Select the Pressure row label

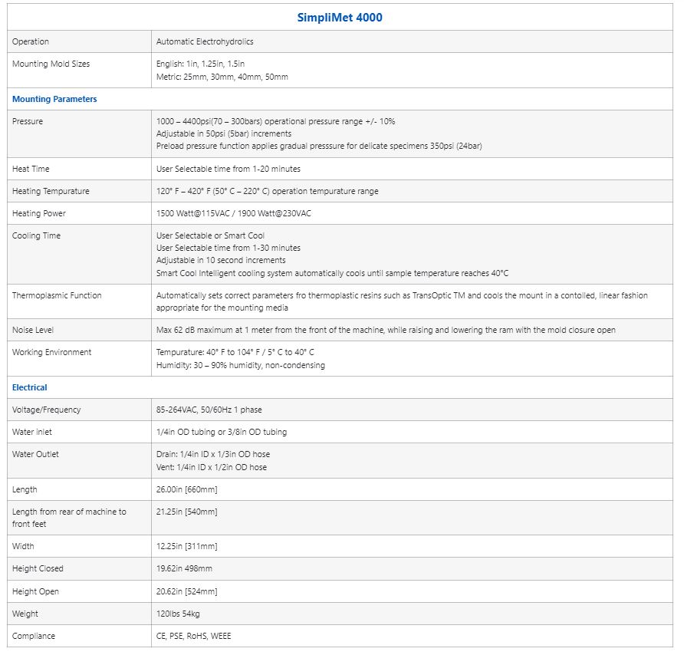point(28,121)
